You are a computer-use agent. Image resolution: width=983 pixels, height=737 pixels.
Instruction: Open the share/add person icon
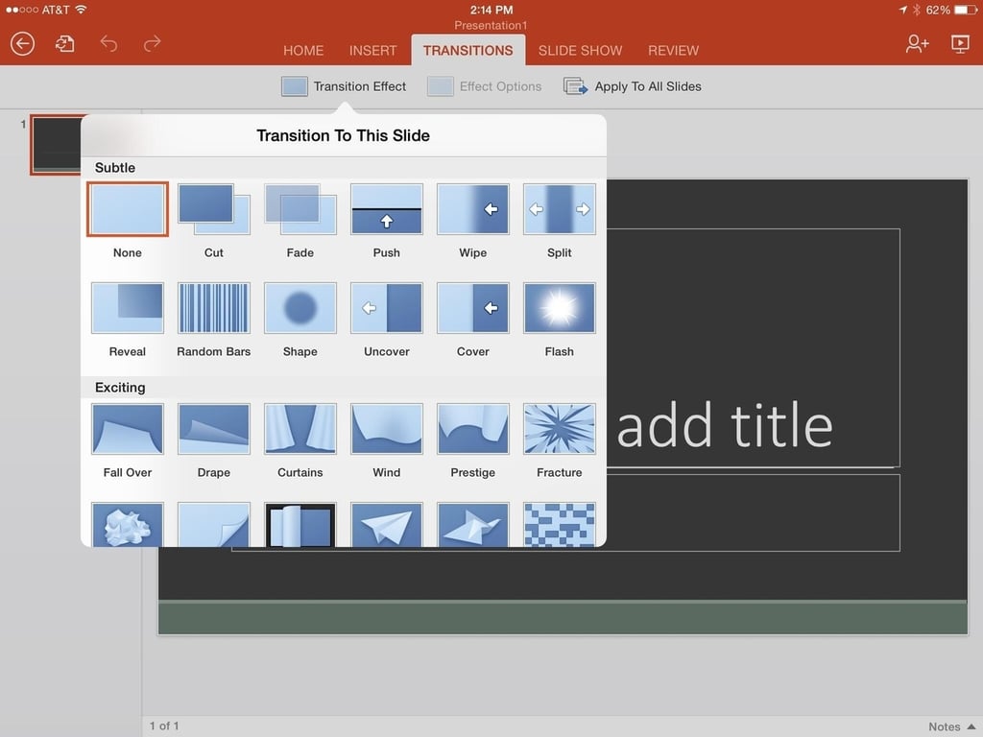point(917,43)
